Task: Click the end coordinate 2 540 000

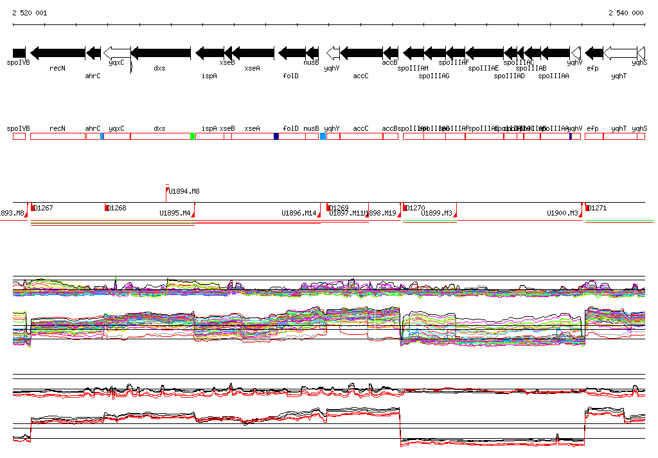Action: (x=626, y=13)
